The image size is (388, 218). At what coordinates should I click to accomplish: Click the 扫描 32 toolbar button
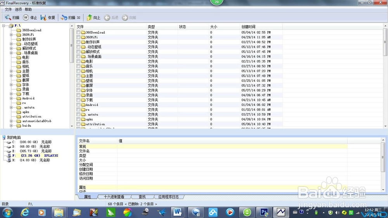coord(71,17)
